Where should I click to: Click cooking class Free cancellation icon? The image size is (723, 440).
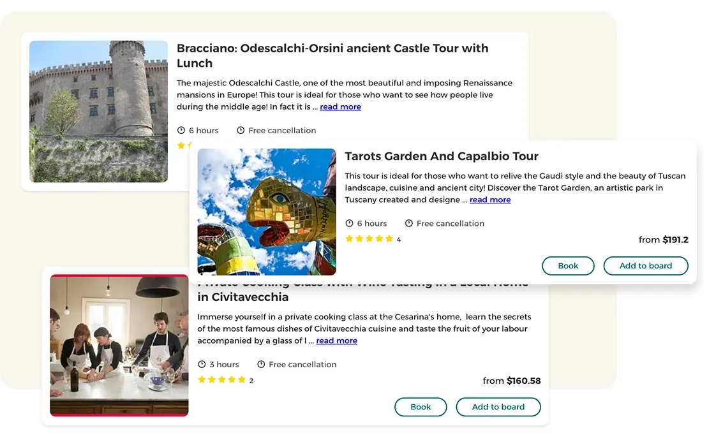[x=261, y=365]
